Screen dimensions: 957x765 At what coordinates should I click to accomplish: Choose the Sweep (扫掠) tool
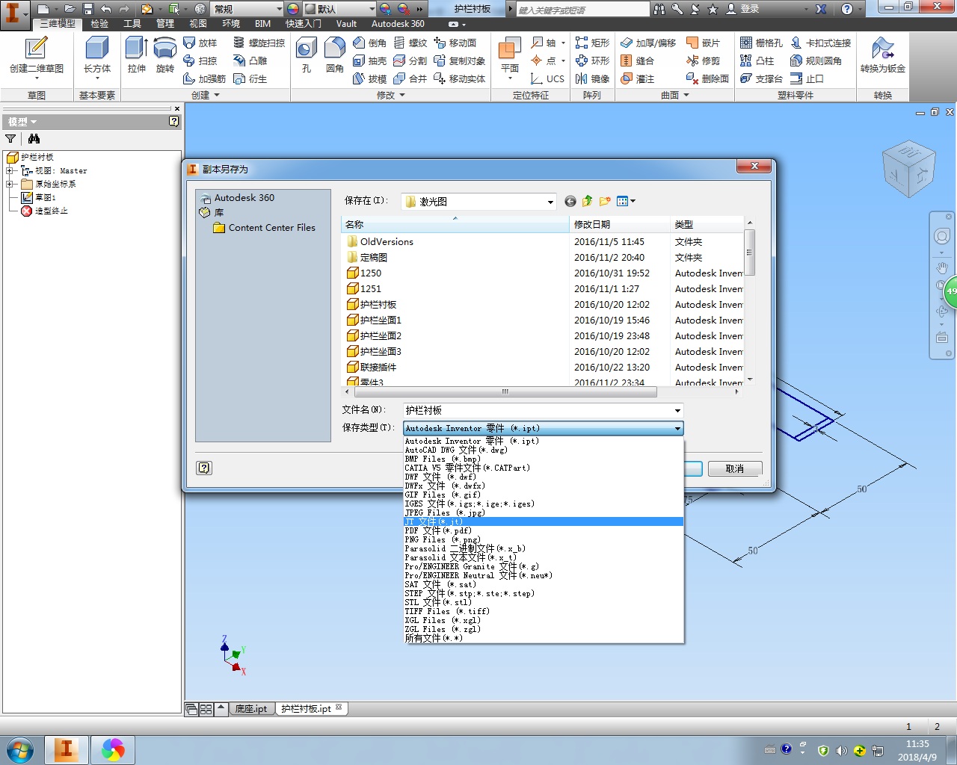click(200, 61)
